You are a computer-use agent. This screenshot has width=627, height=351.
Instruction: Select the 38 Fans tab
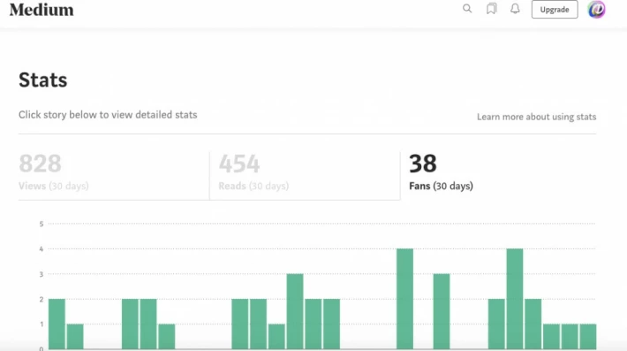(498, 175)
